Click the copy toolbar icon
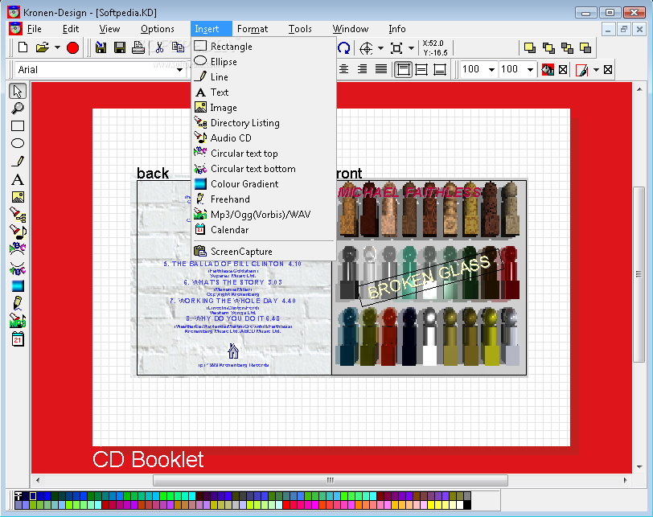This screenshot has height=517, width=653. (179, 47)
